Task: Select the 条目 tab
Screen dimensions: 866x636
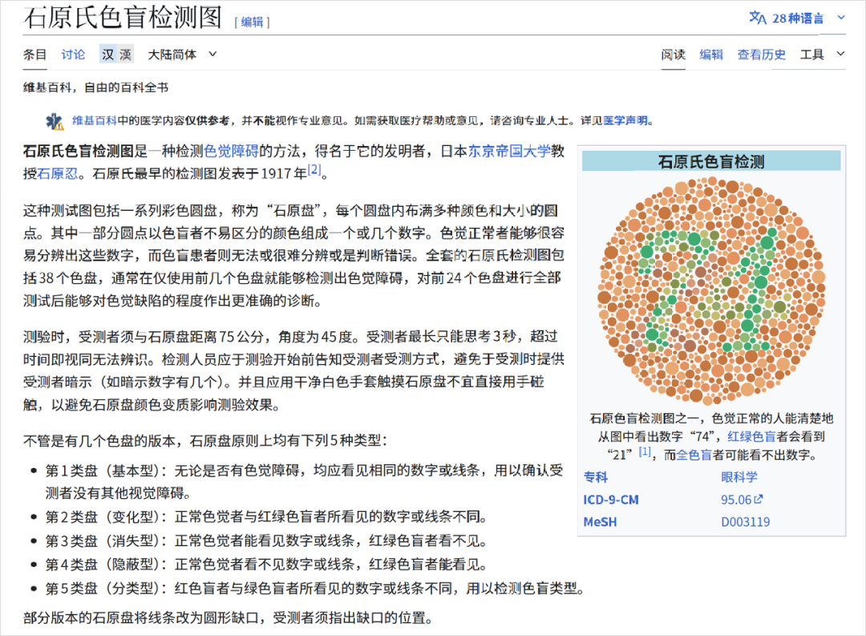Action: tap(34, 55)
